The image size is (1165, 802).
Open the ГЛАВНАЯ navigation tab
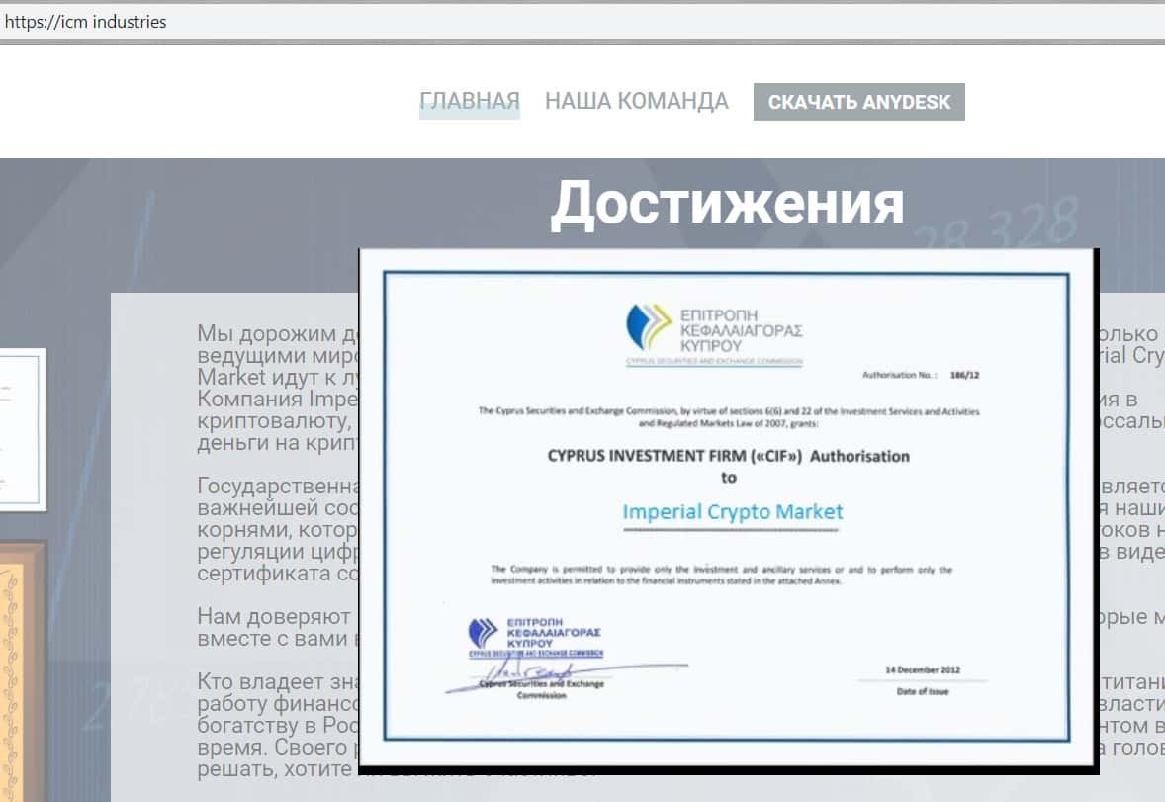pos(470,101)
